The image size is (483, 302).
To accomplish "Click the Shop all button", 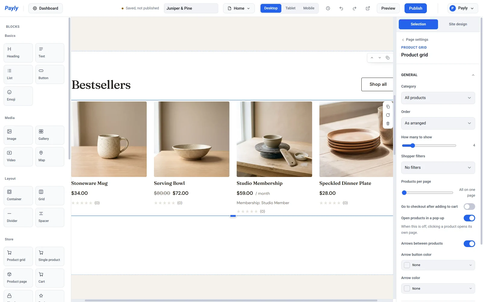I will click(377, 85).
